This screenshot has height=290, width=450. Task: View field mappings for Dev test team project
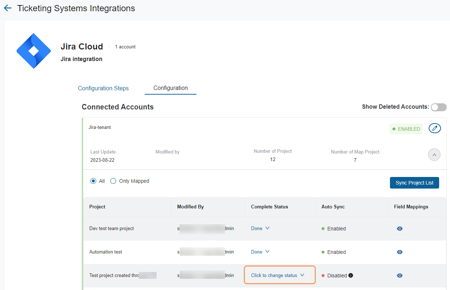pyautogui.click(x=399, y=228)
